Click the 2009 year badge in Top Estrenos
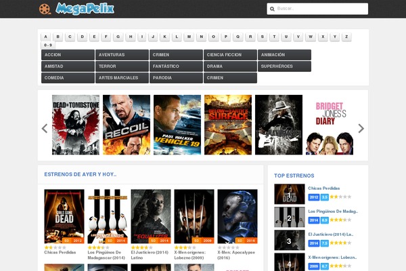406x271 pixels. [x=314, y=266]
